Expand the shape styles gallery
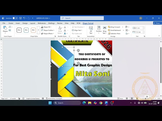The height and width of the screenshot is (121, 162). [x=38, y=30]
